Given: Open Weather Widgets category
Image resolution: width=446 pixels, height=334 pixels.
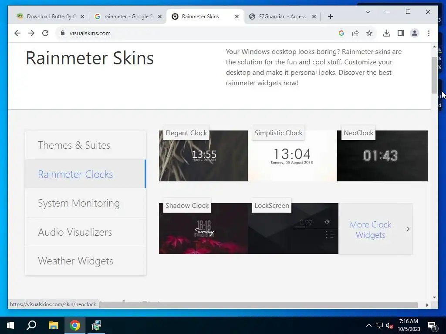Looking at the screenshot, I should (86, 261).
